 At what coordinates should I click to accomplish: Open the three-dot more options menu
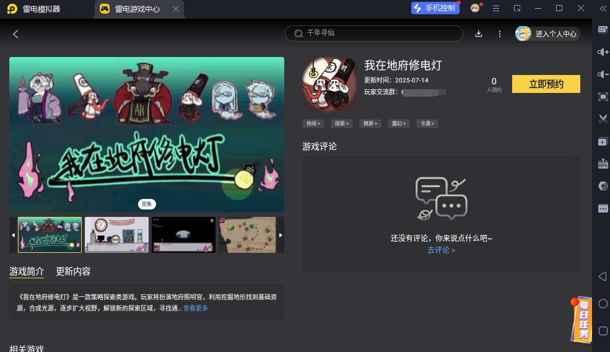tap(500, 34)
